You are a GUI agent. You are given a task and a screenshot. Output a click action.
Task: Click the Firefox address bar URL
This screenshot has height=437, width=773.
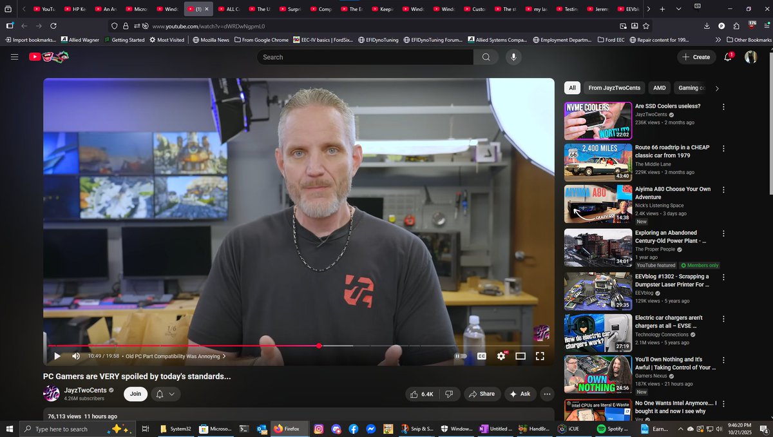point(209,26)
